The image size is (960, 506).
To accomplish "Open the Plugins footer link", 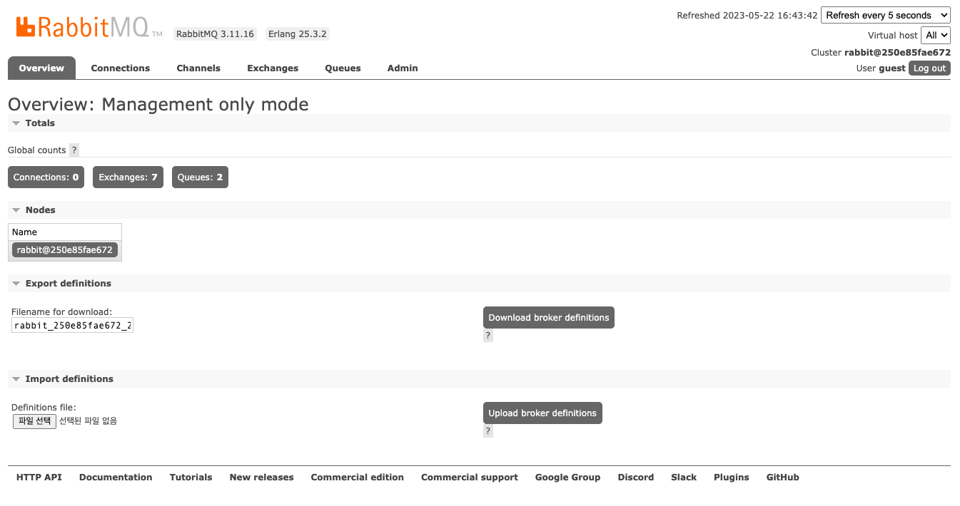I will (x=732, y=477).
